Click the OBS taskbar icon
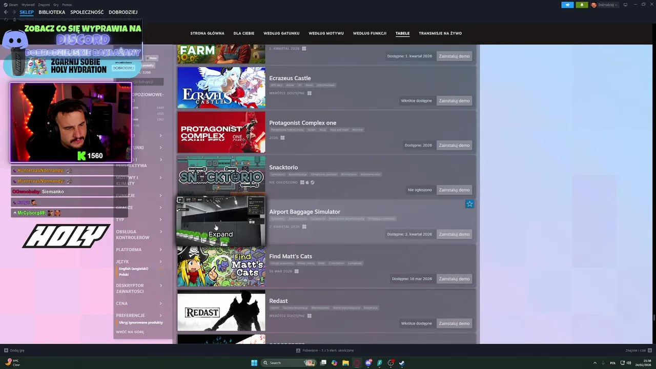656x369 pixels. pos(391,363)
